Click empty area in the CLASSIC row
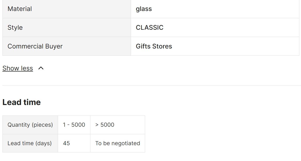301x161 pixels. (230, 28)
